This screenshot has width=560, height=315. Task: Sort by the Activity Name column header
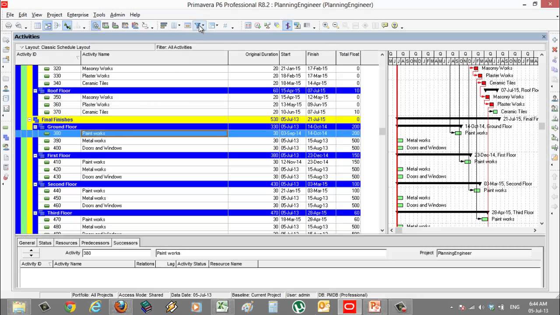(154, 57)
